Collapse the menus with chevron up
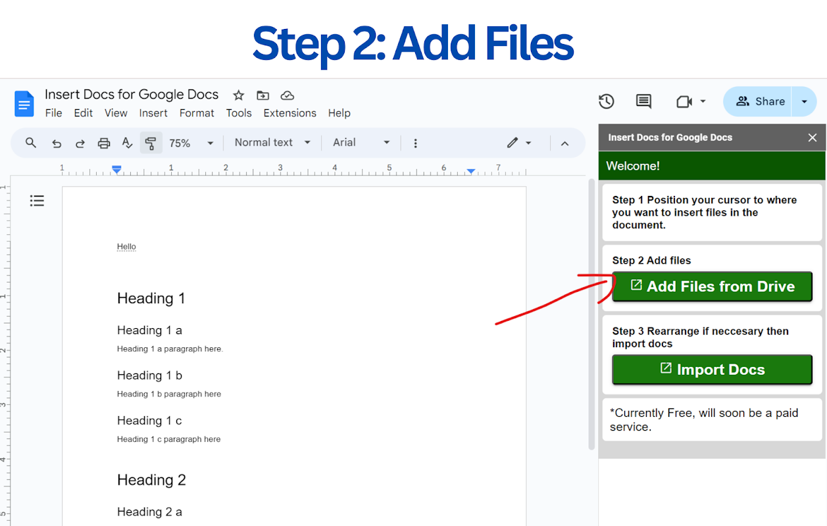Screen dimensions: 827x526 [x=564, y=143]
